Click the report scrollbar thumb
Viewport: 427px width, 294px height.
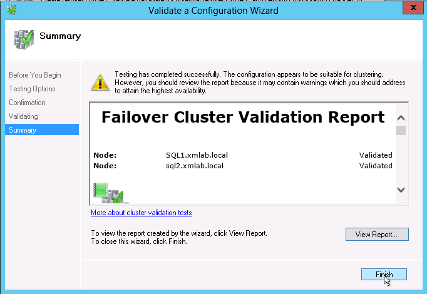pos(401,130)
